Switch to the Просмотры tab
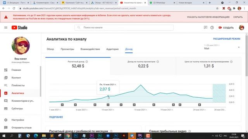The image size is (248, 139). pyautogui.click(x=67, y=49)
